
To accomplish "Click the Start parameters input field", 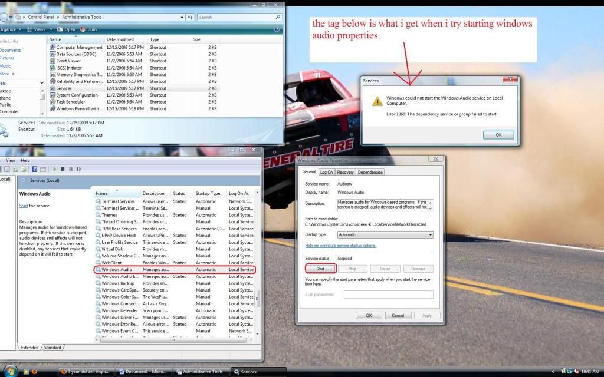I will pyautogui.click(x=388, y=295).
